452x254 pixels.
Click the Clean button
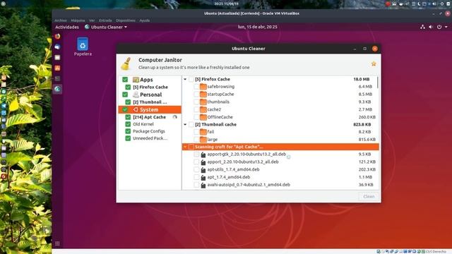pyautogui.click(x=369, y=196)
